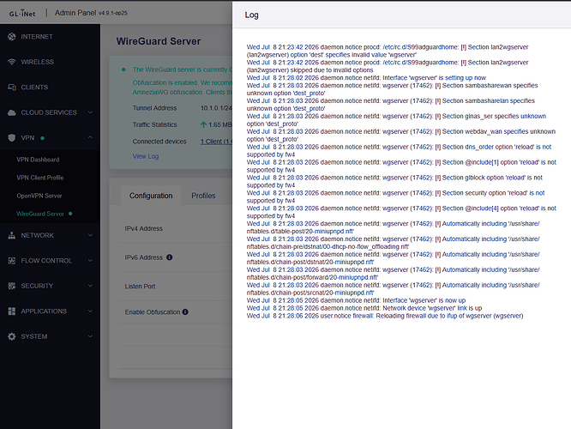
Task: Switch to the Profiles tab
Action: tap(203, 196)
